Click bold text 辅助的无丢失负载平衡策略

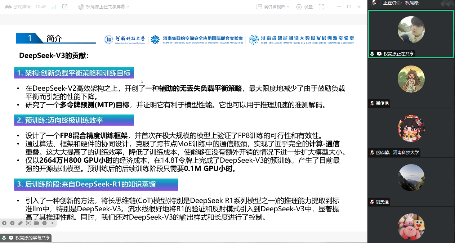(x=201, y=89)
